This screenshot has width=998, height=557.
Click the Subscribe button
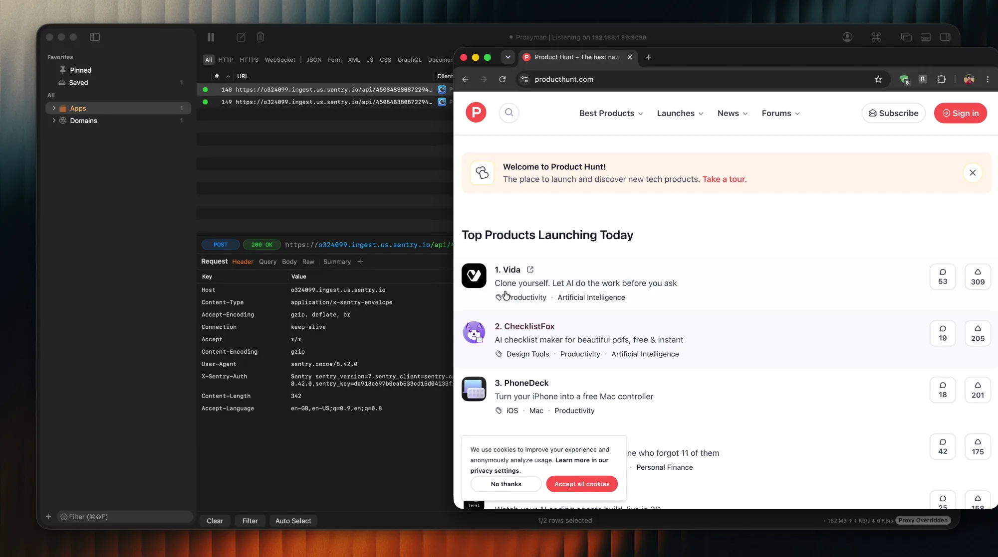[893, 113]
